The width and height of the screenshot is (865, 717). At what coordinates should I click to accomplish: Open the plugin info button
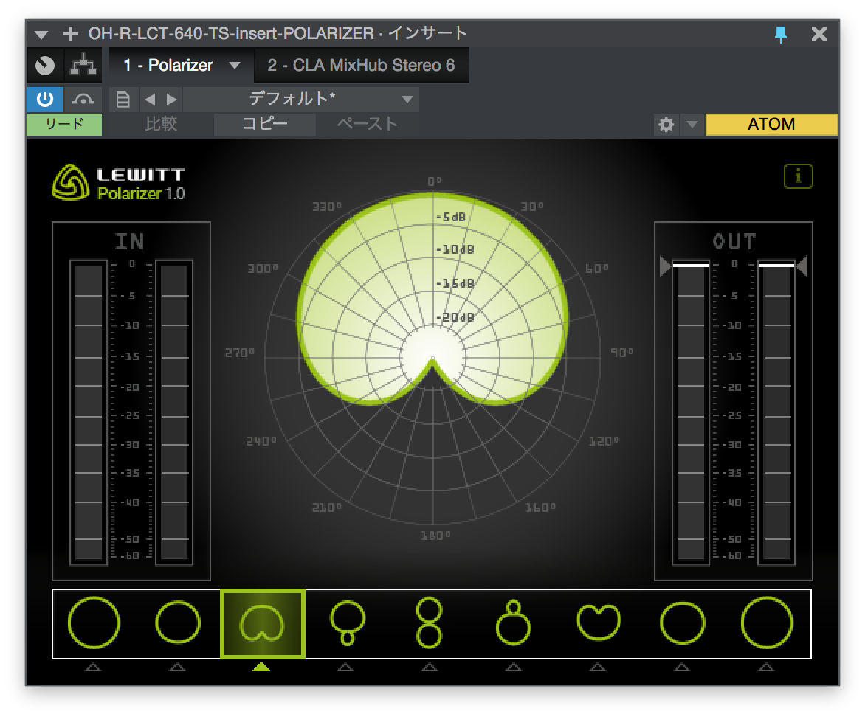[799, 176]
